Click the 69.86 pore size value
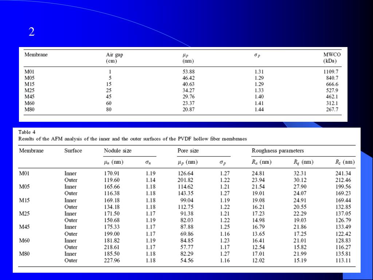The width and height of the screenshot is (373, 280). click(x=187, y=234)
